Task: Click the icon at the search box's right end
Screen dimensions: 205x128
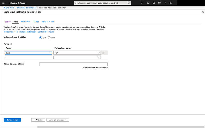Action: click(129, 3)
